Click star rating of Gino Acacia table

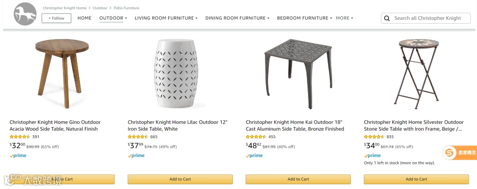coord(20,137)
